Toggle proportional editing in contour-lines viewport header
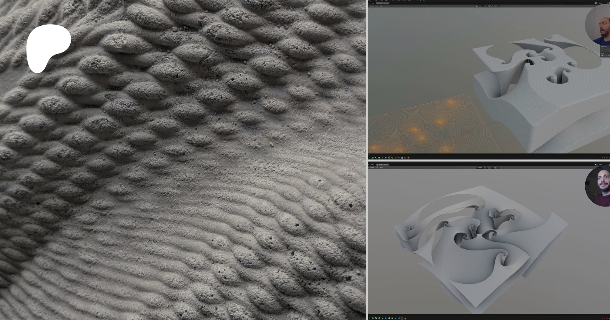The height and width of the screenshot is (320, 610). (x=495, y=6)
